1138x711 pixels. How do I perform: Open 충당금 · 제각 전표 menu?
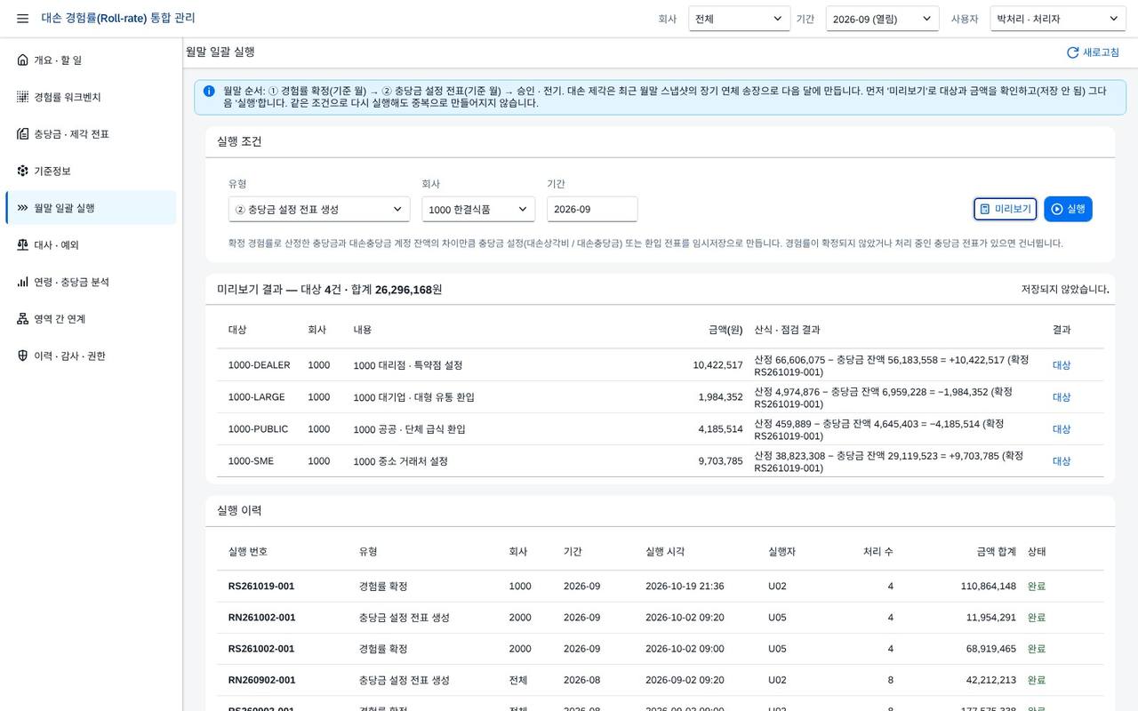tap(91, 134)
